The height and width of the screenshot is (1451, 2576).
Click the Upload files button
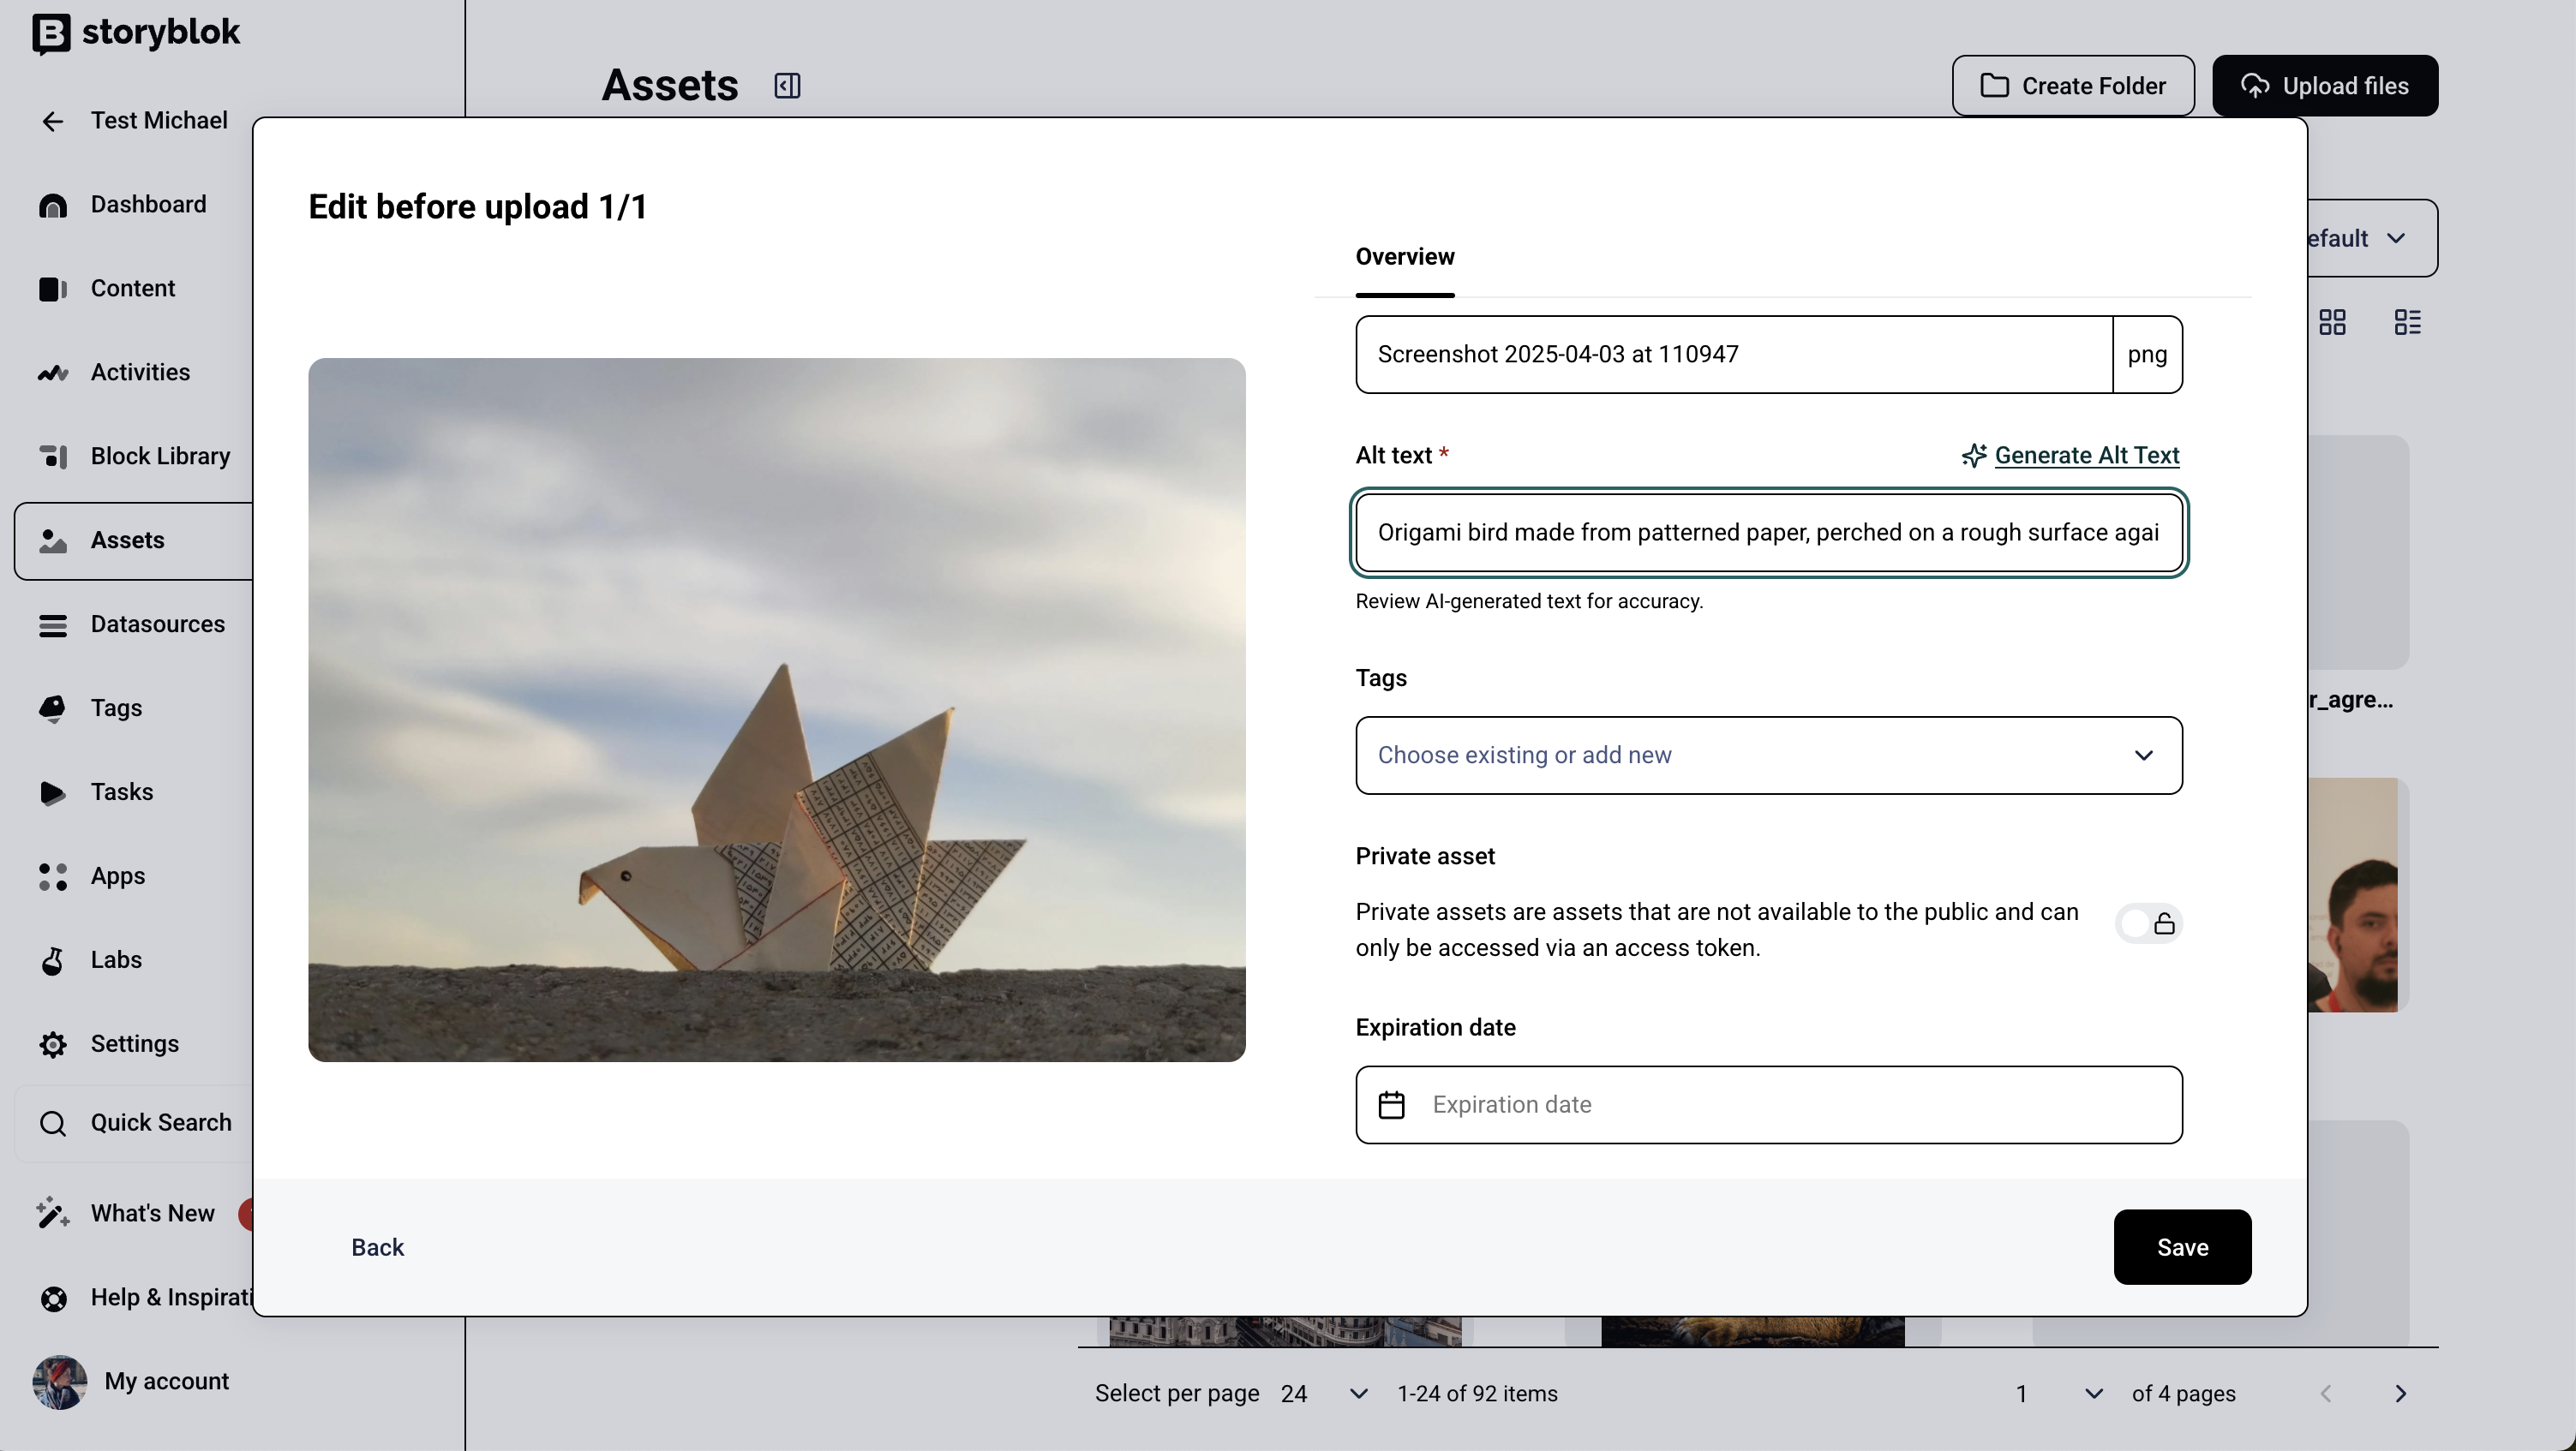pos(2324,86)
